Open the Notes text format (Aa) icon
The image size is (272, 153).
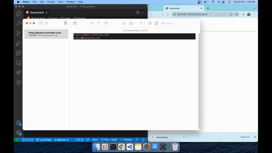coord(92,23)
